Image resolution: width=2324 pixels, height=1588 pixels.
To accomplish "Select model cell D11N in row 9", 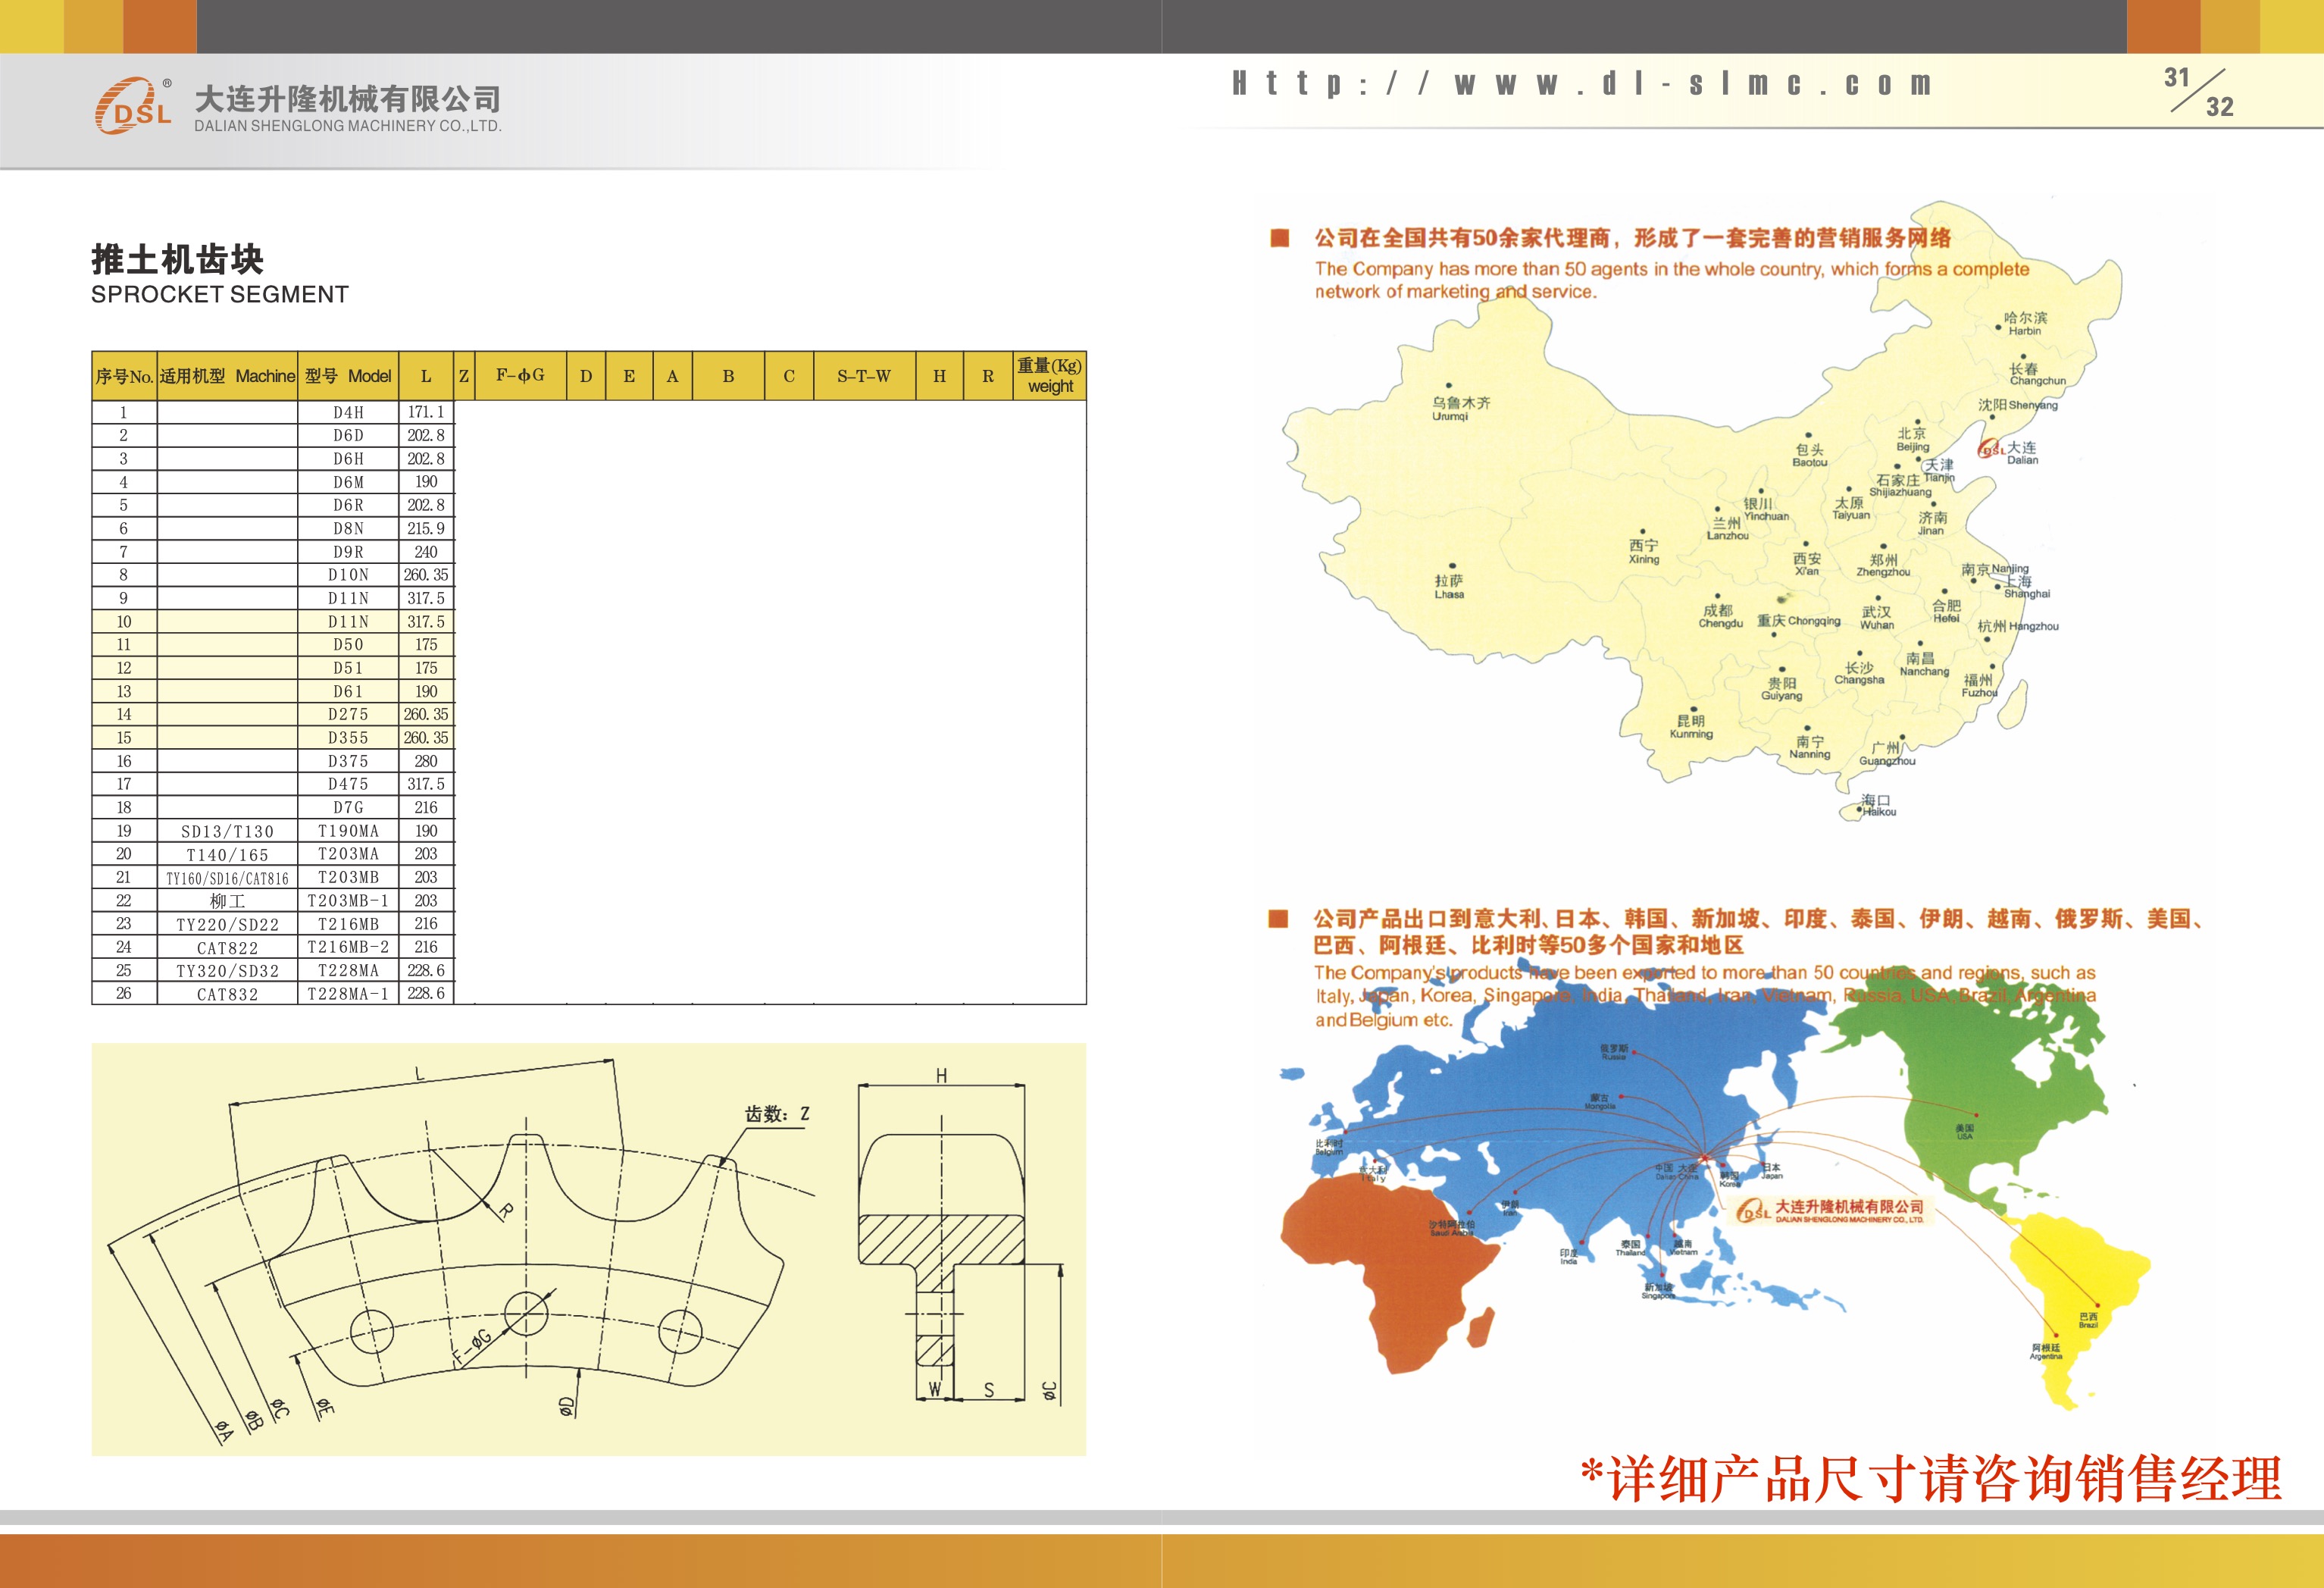I will [x=348, y=598].
